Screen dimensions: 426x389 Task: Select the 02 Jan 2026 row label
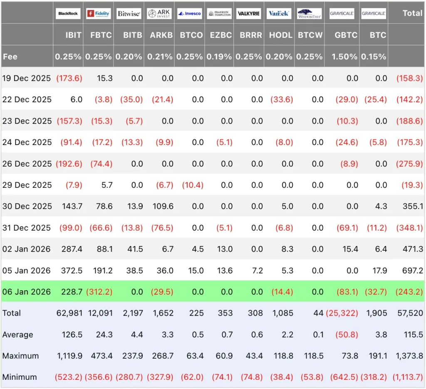(x=26, y=249)
